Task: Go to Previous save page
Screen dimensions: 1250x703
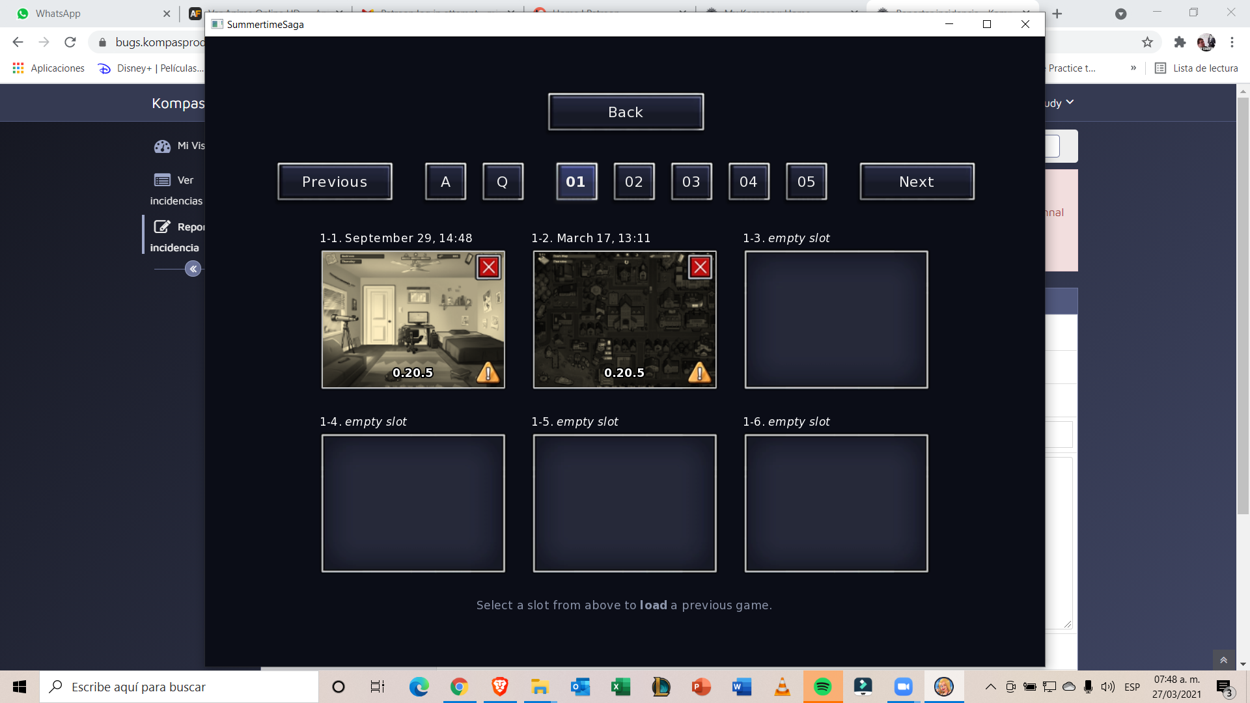Action: [x=335, y=182]
